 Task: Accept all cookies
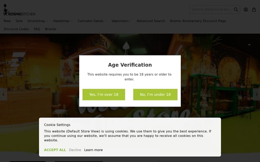click(55, 150)
